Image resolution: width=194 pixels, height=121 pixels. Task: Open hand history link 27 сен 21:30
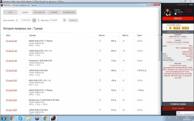coord(11,51)
